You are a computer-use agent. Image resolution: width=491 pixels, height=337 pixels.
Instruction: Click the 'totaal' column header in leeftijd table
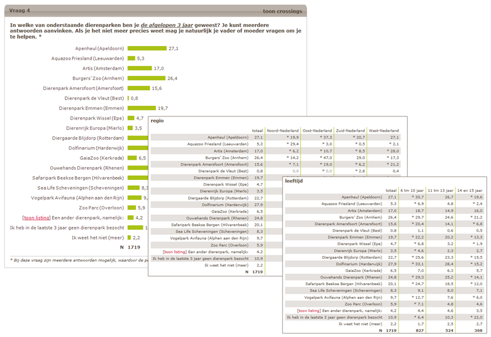pyautogui.click(x=390, y=190)
